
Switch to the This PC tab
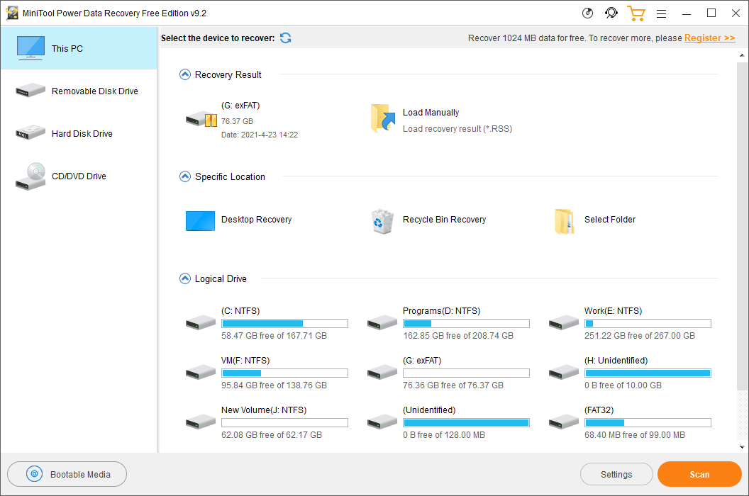click(79, 48)
